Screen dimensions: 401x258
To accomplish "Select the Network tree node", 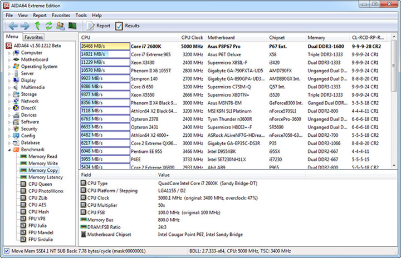I will (30, 101).
